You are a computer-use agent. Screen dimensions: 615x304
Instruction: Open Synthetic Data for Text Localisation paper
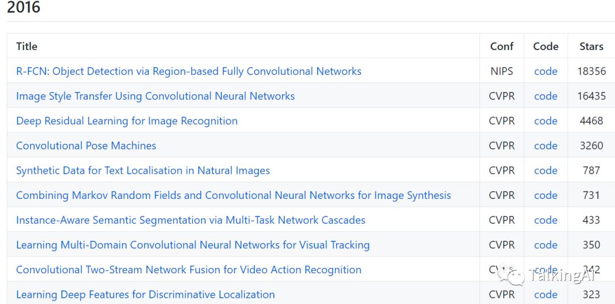143,170
